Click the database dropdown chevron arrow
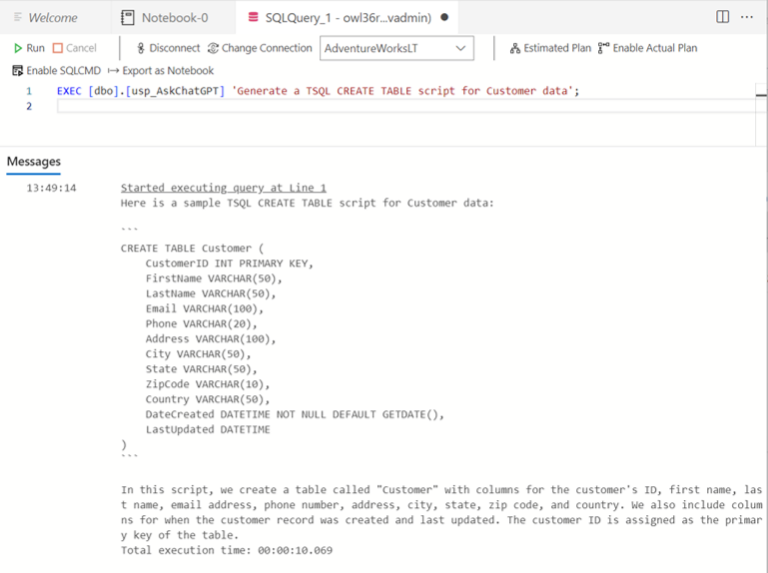This screenshot has width=768, height=573. [x=460, y=48]
